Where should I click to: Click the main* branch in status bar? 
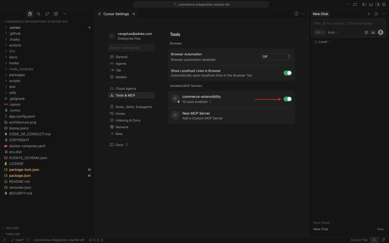17,240
